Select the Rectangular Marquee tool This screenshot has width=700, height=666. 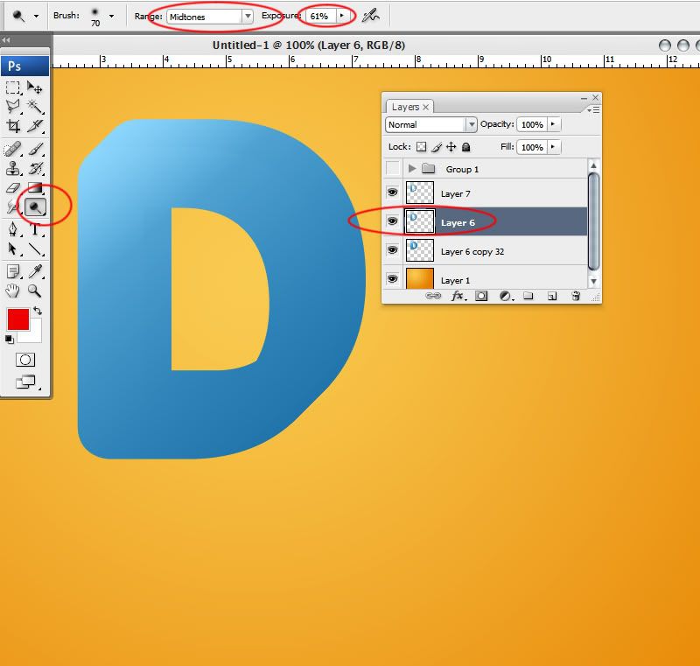(x=13, y=88)
